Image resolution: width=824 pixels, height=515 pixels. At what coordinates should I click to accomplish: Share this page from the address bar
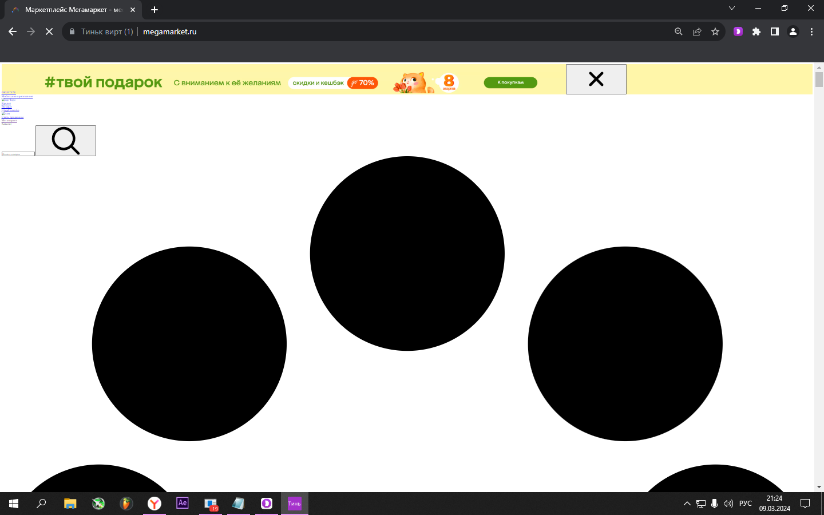tap(697, 31)
